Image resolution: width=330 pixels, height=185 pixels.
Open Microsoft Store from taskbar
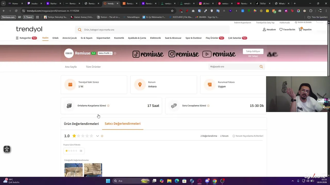[184, 181]
